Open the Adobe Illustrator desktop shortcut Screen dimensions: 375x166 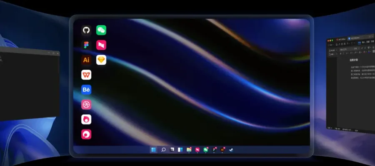(86, 60)
